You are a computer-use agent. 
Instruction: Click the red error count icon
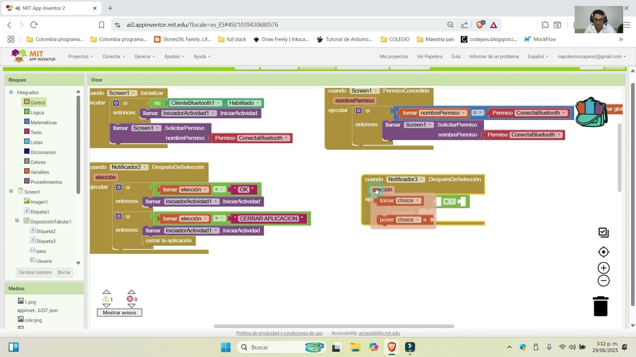pos(130,299)
